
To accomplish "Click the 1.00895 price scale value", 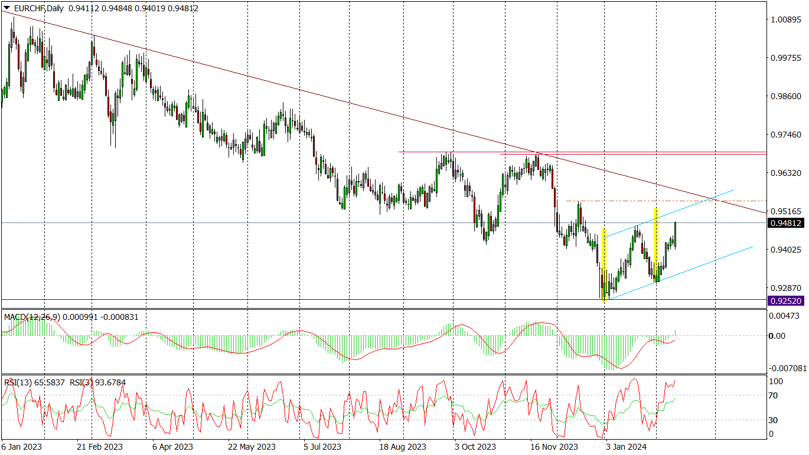I will [x=786, y=19].
